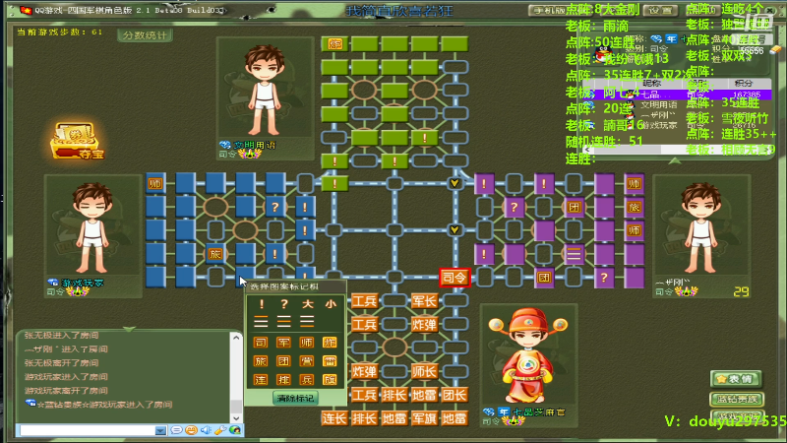Mark piece as 团 in marker panel

[x=283, y=361]
